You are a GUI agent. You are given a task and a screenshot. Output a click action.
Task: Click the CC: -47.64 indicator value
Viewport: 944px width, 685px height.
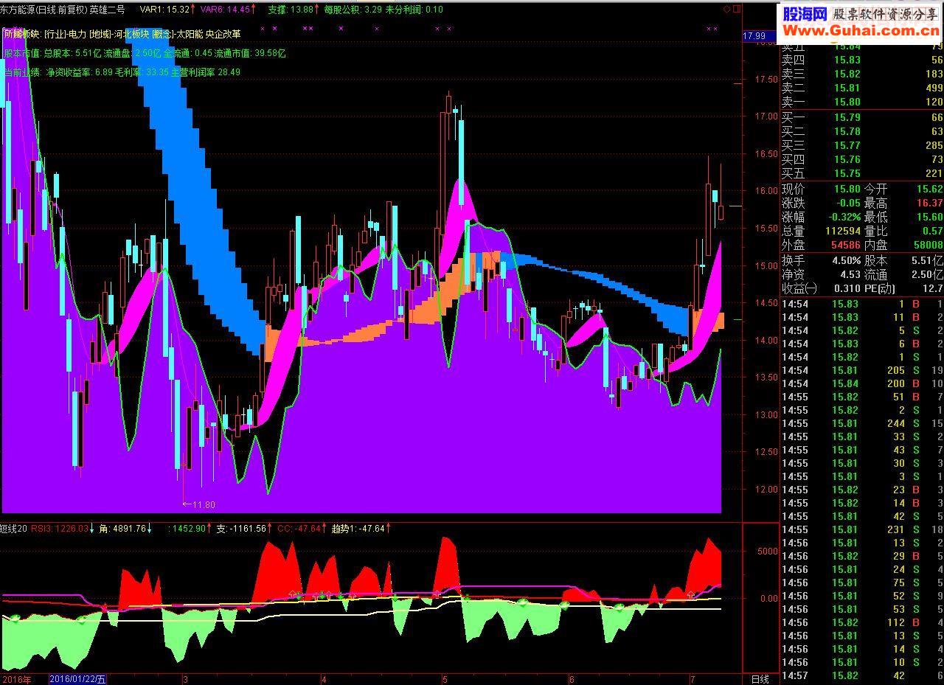click(302, 529)
